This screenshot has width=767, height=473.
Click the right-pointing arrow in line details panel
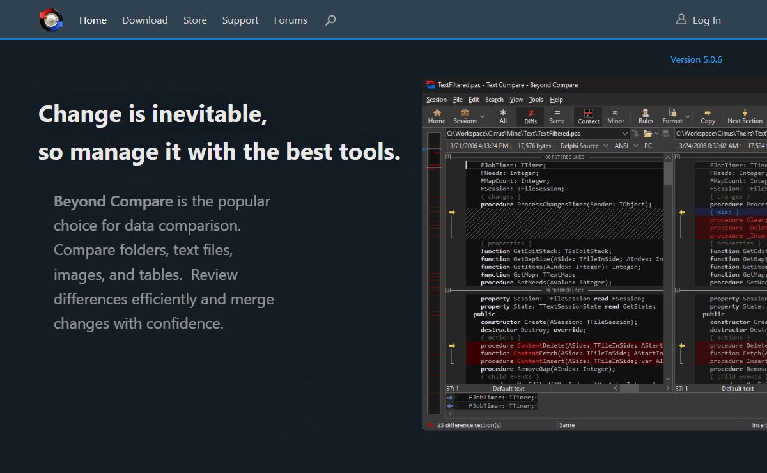click(450, 398)
